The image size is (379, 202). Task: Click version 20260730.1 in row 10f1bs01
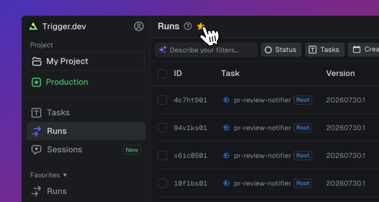[346, 183]
